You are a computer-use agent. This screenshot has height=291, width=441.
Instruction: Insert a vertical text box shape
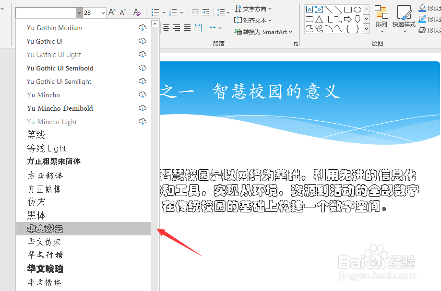[x=319, y=10]
